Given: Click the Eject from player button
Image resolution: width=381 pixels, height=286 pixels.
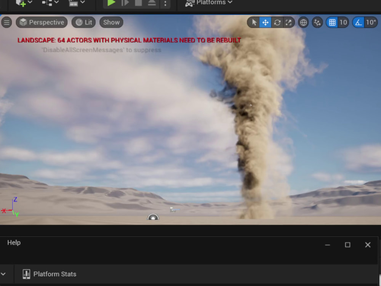Looking at the screenshot, I should pos(152,3).
